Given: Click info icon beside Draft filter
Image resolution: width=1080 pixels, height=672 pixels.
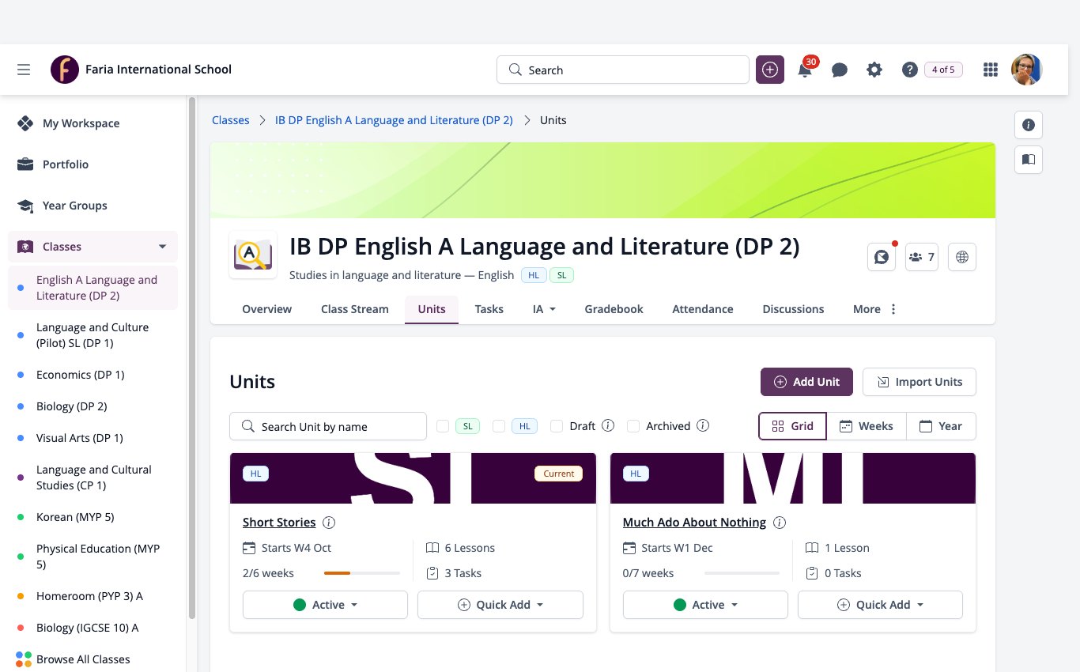Looking at the screenshot, I should [x=608, y=425].
